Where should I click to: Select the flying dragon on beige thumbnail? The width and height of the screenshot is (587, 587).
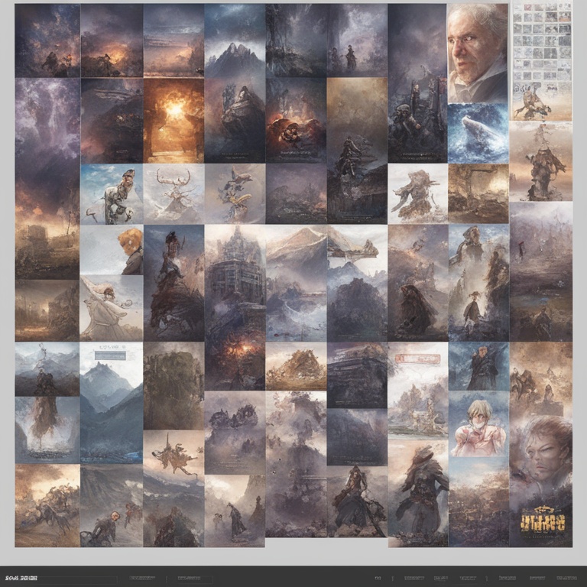(174, 452)
